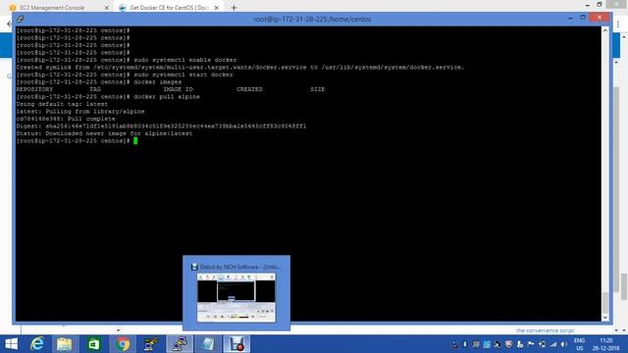Click battery power tray icon
This screenshot has width=628, height=353.
(542, 344)
